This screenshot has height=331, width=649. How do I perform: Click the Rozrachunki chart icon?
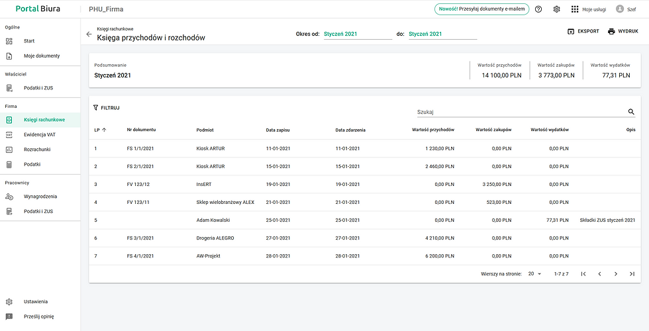coord(9,150)
